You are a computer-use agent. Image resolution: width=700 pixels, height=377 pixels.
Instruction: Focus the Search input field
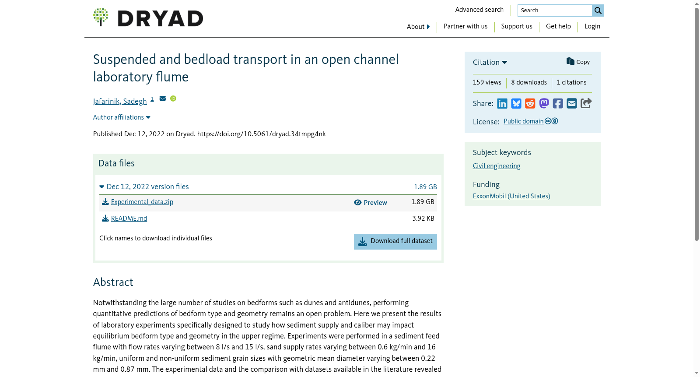[x=555, y=11]
